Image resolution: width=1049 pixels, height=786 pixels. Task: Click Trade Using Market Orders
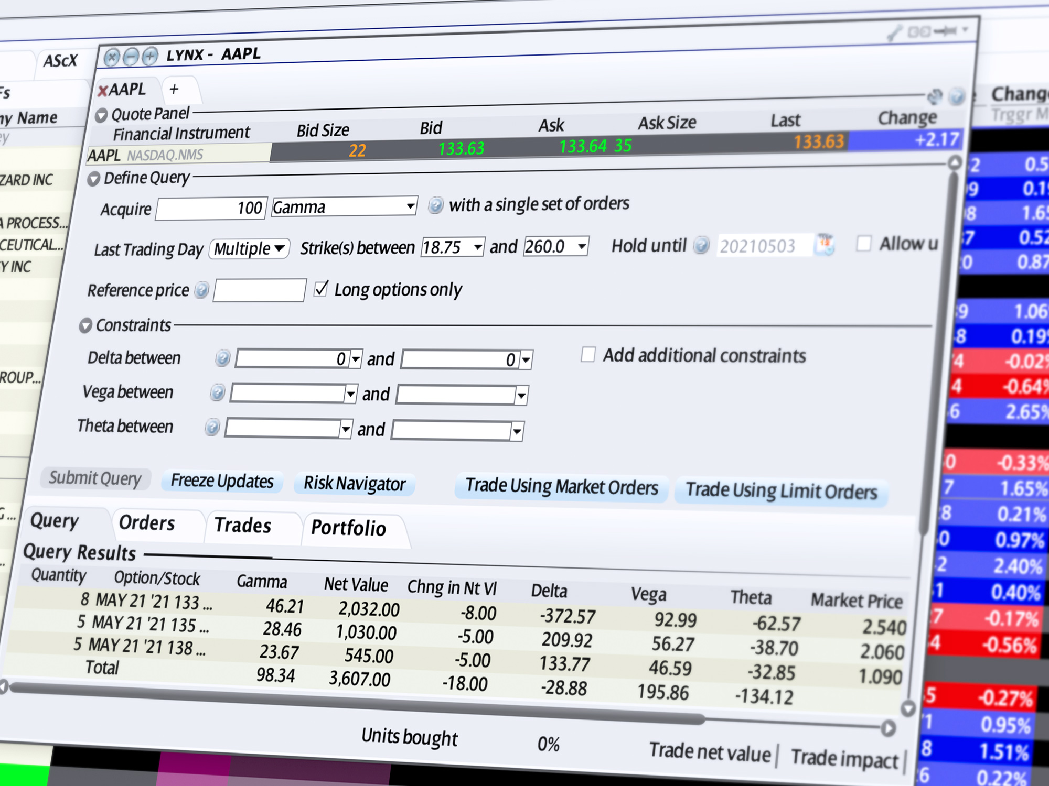pos(561,487)
